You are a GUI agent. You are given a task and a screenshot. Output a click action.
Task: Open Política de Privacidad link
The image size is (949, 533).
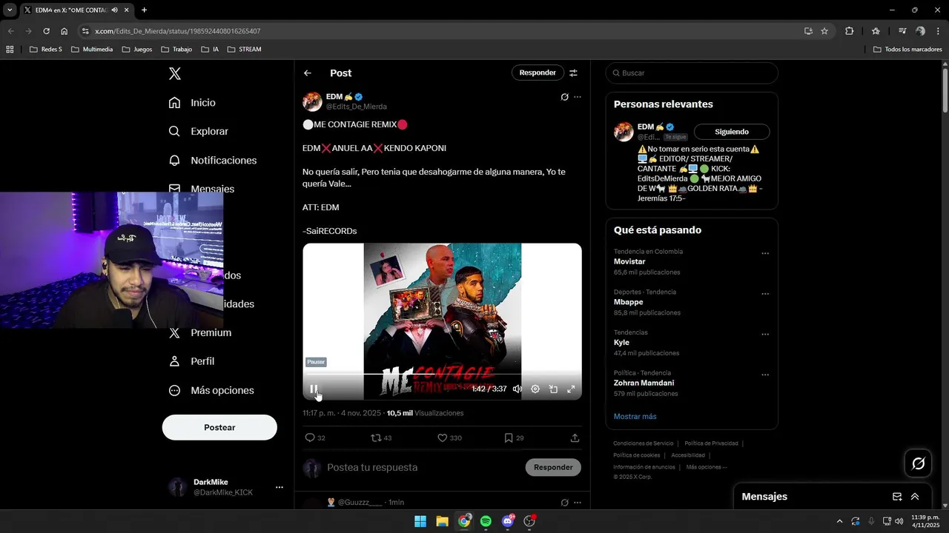[711, 443]
